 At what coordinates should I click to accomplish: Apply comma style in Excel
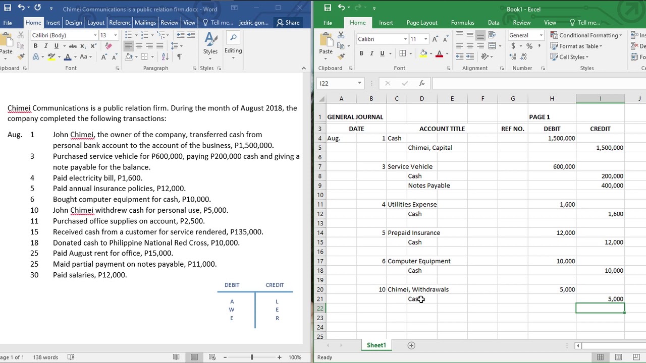540,46
